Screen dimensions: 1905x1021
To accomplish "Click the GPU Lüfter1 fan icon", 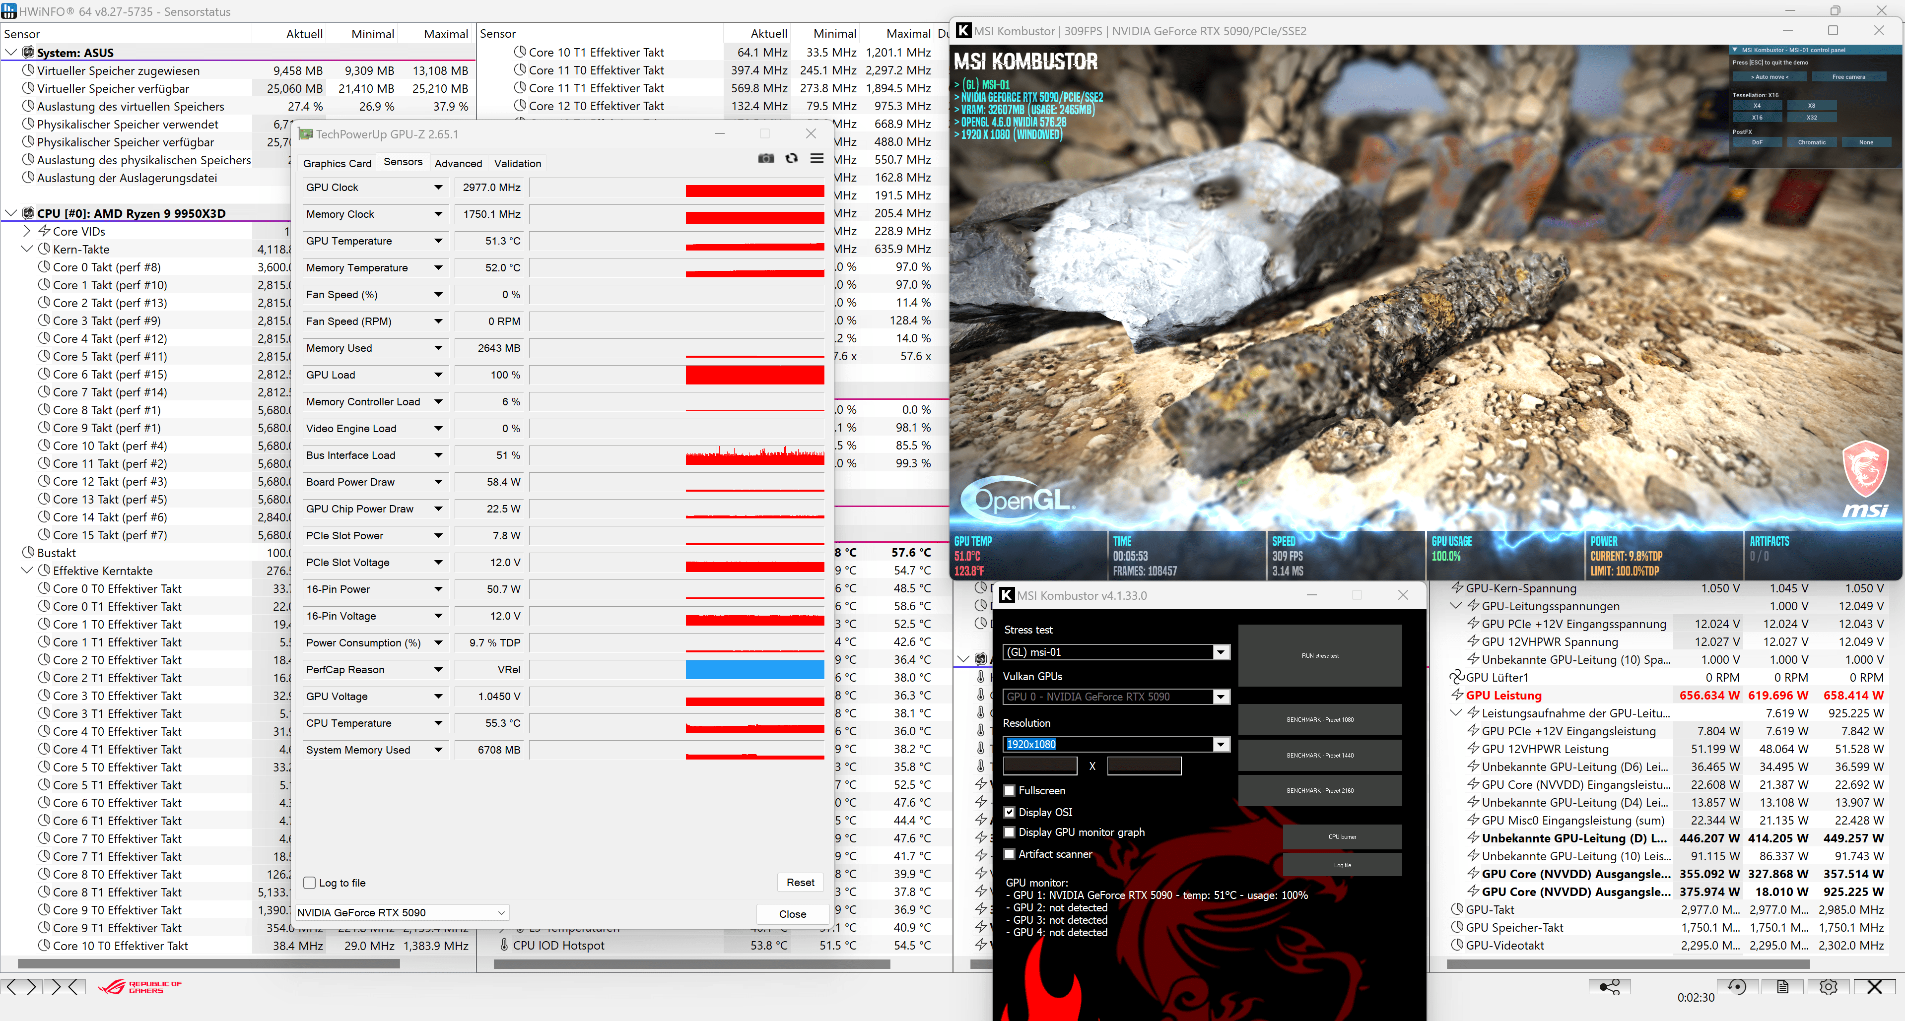I will point(1457,677).
